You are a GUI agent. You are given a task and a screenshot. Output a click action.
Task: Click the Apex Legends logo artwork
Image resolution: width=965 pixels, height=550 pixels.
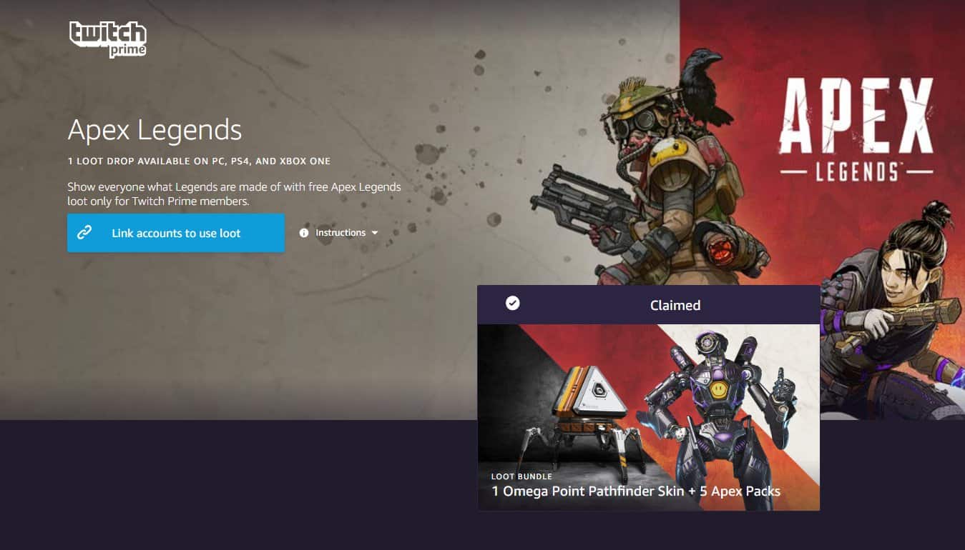click(856, 130)
